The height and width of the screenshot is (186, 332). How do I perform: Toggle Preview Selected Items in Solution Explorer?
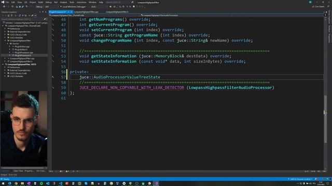pyautogui.click(x=35, y=16)
